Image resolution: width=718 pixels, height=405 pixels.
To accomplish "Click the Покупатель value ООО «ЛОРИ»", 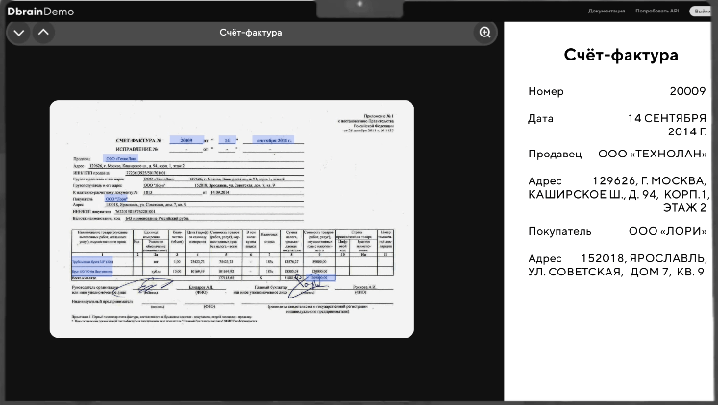I will 667,231.
